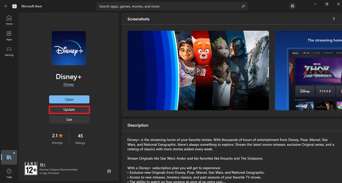Play the Disney+ preview video

198,70
